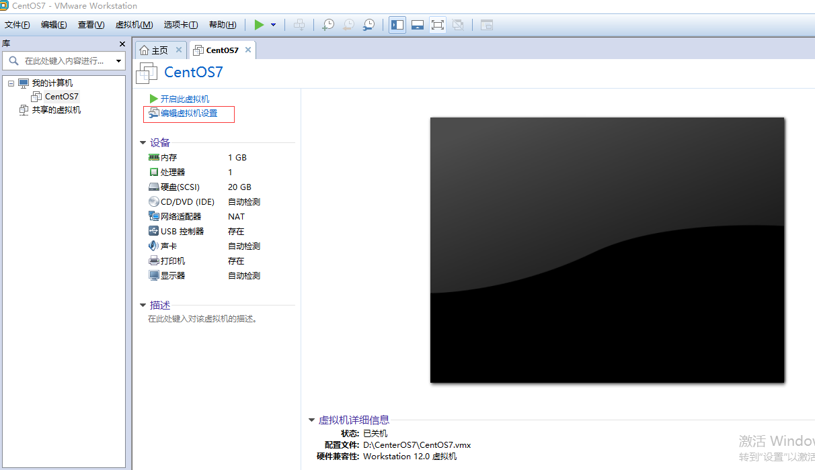
Task: Collapse the 我的计算机 tree node
Action: pyautogui.click(x=11, y=83)
